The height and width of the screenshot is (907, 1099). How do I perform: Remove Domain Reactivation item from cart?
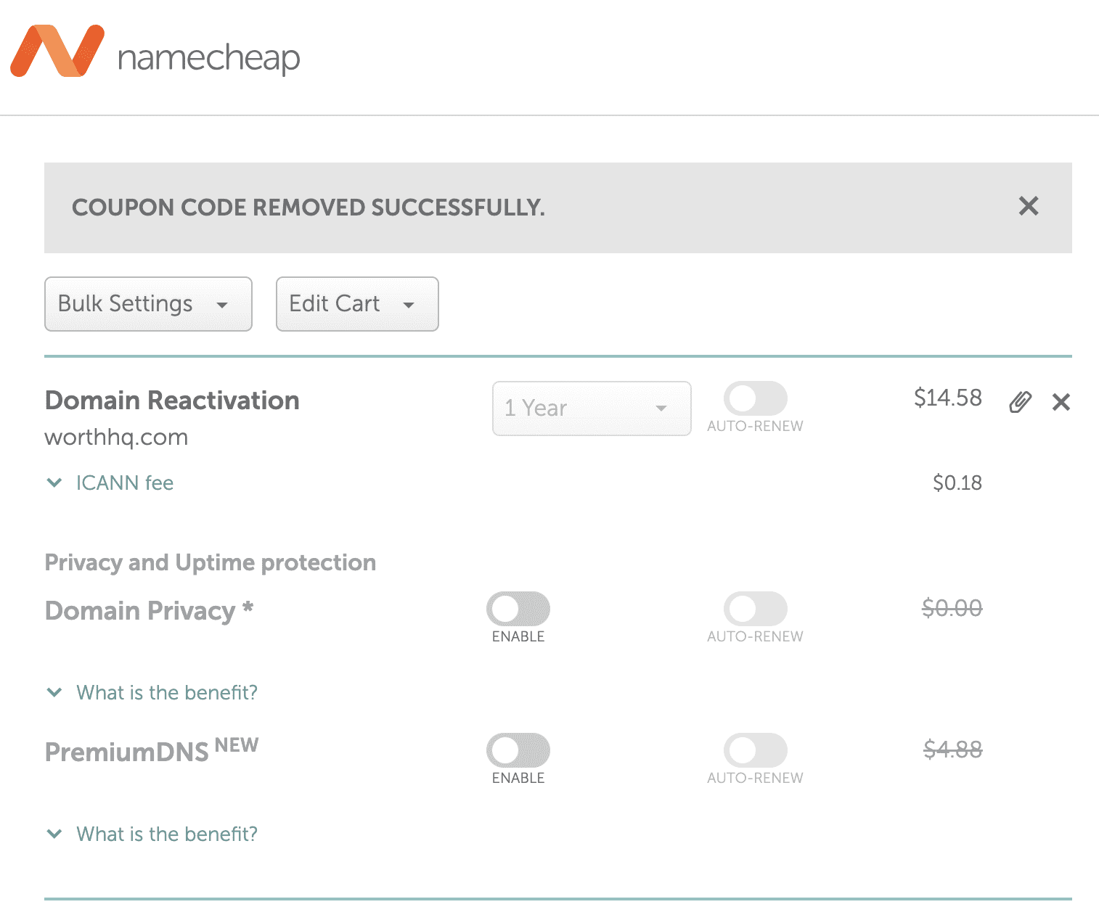point(1061,401)
